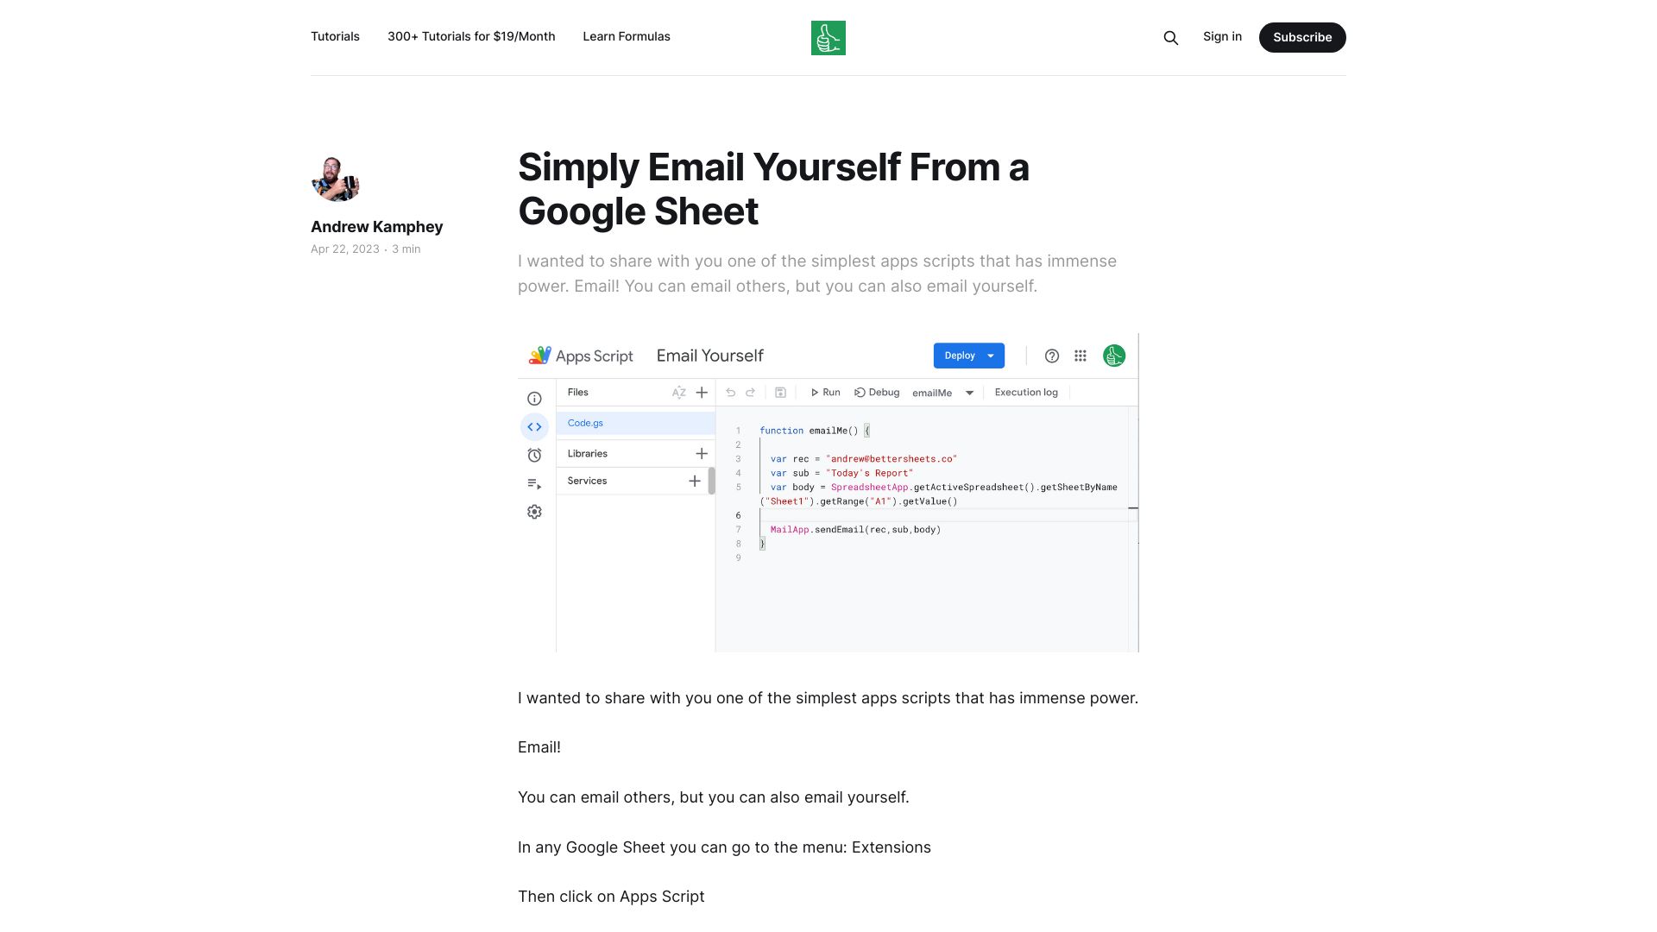Image resolution: width=1657 pixels, height=932 pixels.
Task: Click the black Subscribe button
Action: [1302, 37]
